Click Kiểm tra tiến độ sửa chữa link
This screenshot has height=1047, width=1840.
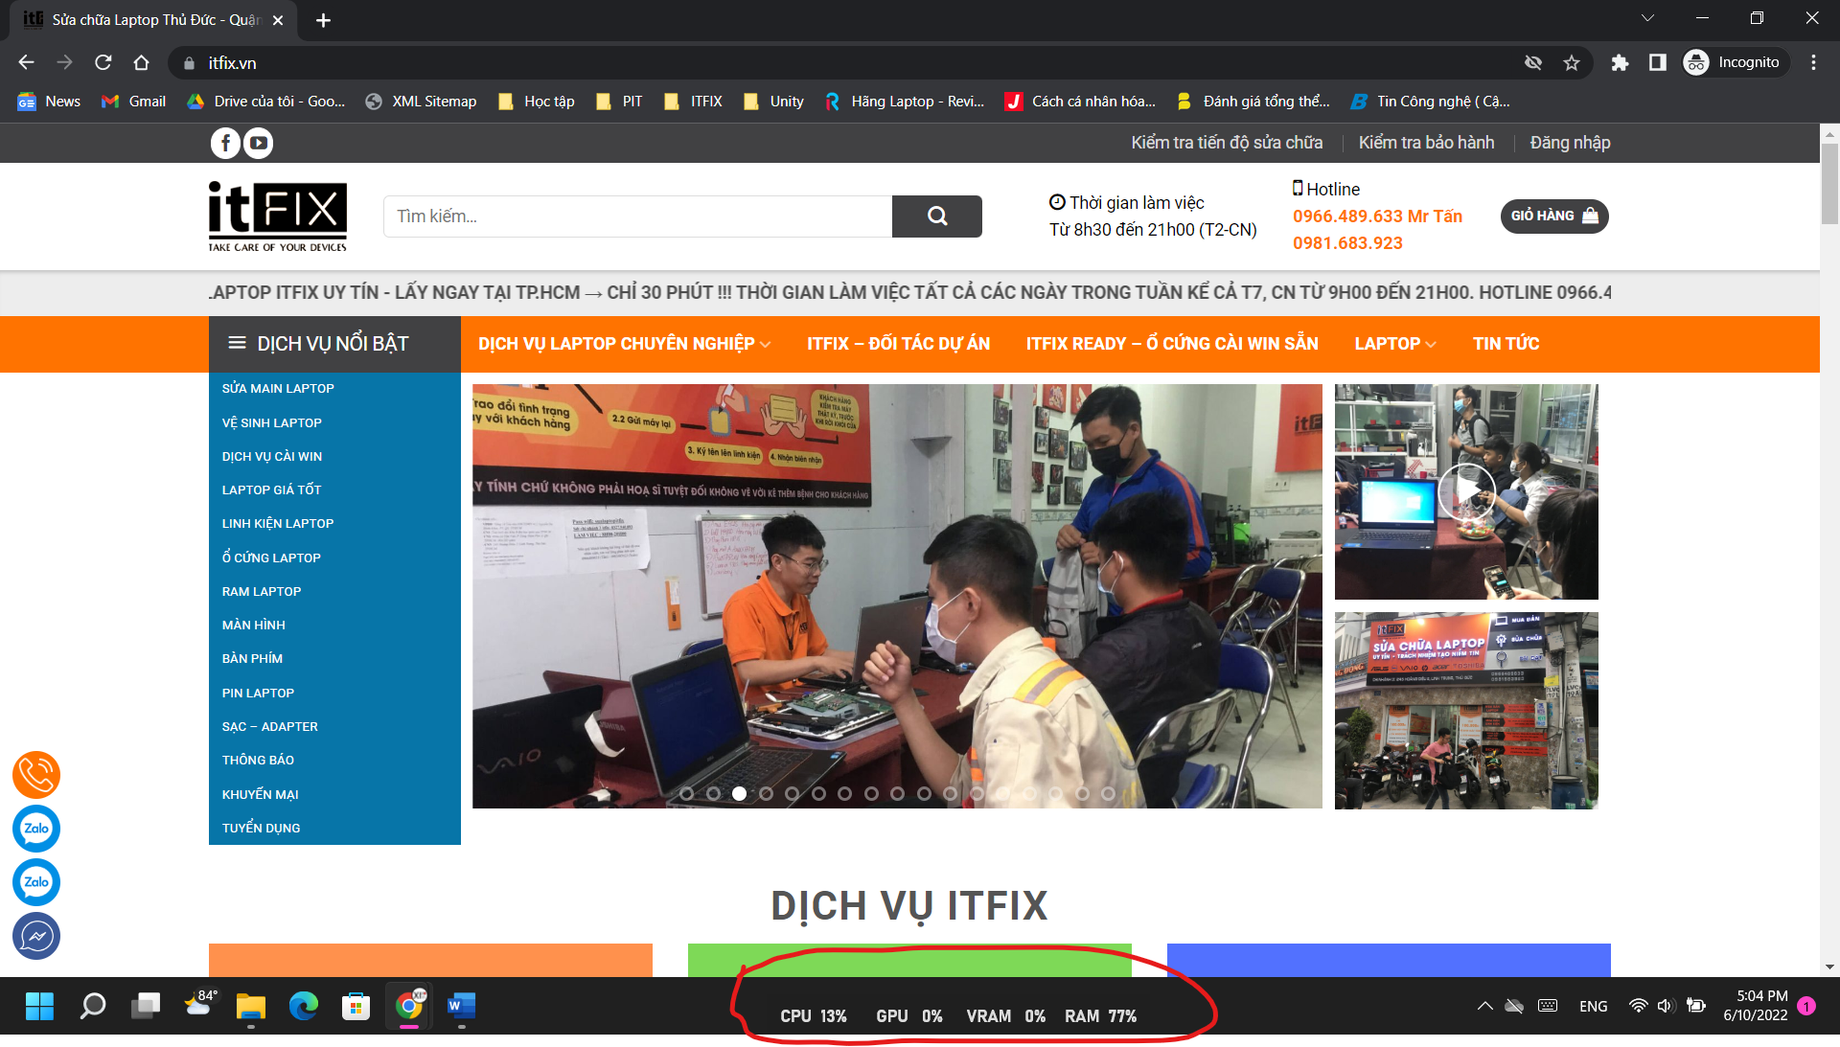coord(1227,143)
